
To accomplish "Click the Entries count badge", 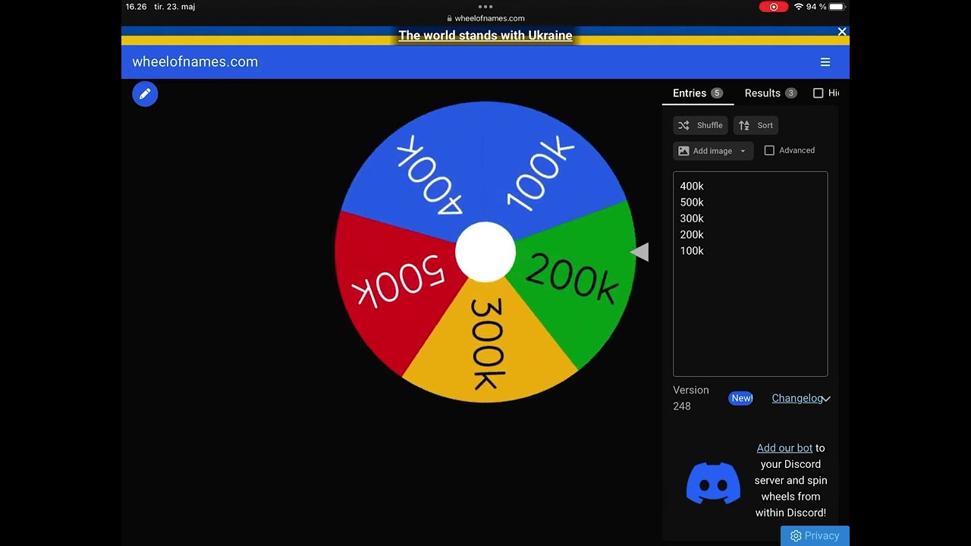I will pos(717,93).
